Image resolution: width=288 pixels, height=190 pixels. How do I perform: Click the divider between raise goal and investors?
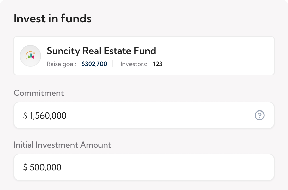(x=112, y=64)
